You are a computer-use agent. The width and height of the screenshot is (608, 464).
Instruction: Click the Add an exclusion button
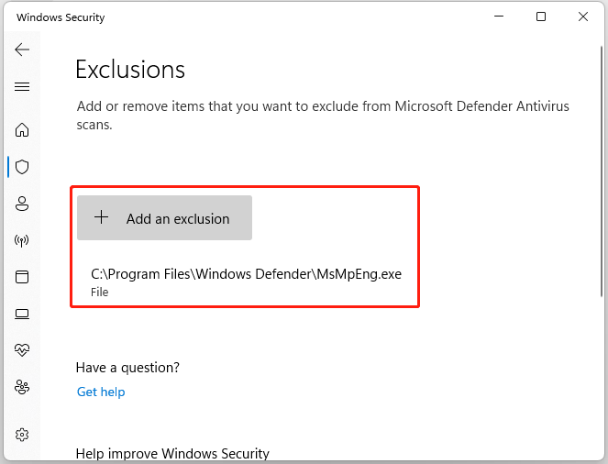tap(164, 218)
